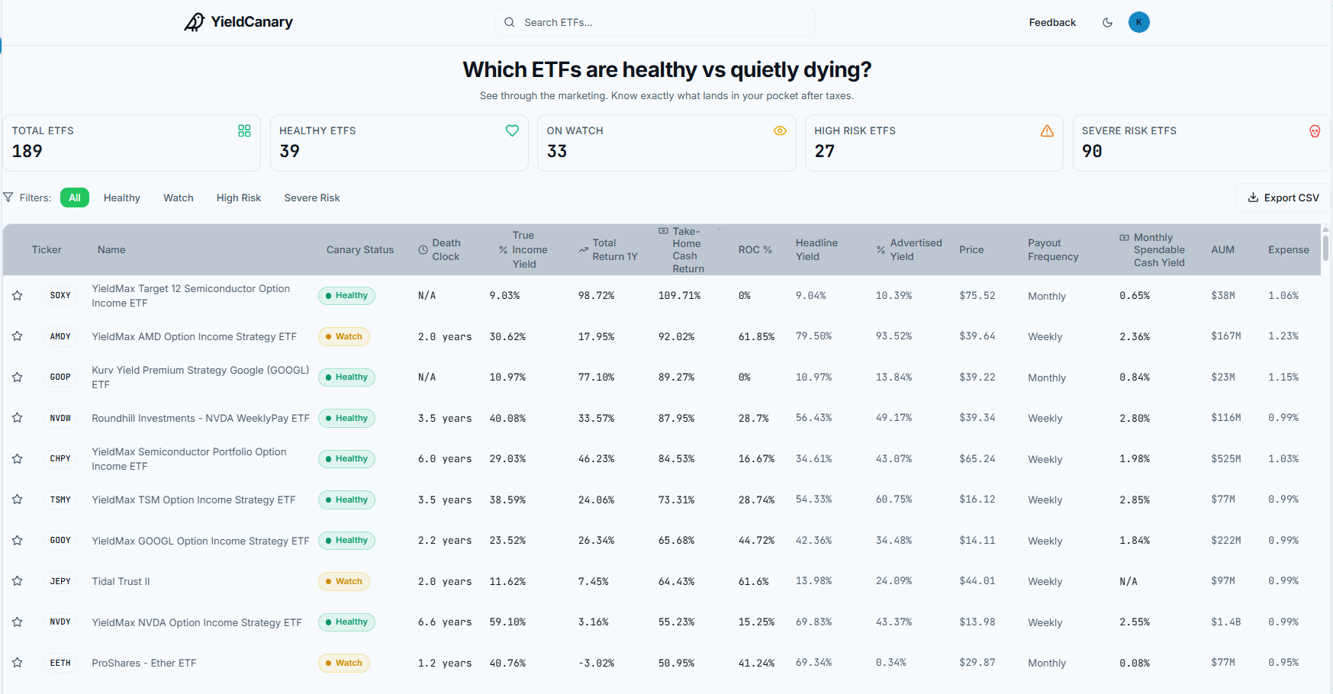Favorite NVDY with the star icon
This screenshot has height=694, width=1333.
click(x=18, y=622)
